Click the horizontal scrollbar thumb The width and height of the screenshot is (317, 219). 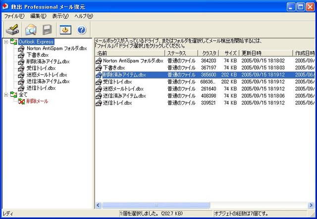click(156, 205)
